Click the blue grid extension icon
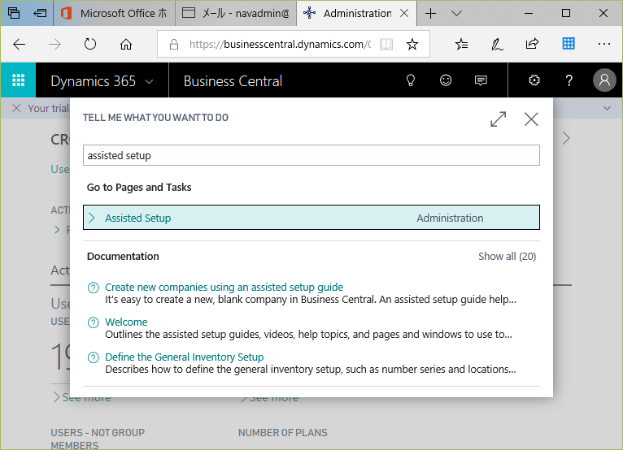 click(569, 44)
